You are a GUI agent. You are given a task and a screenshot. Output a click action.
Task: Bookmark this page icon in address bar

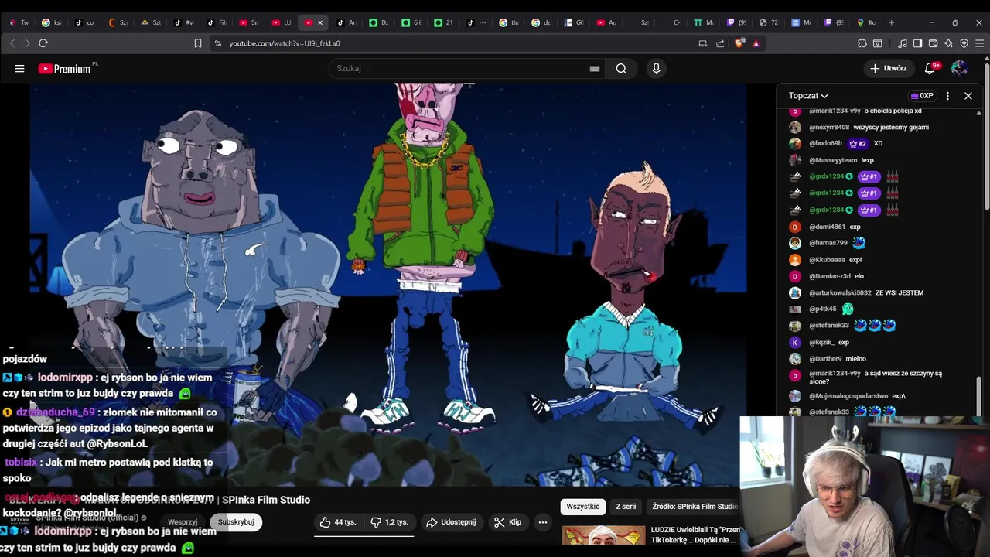198,43
